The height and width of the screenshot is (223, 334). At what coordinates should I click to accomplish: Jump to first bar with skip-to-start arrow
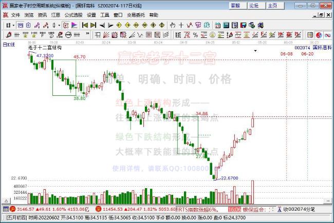pos(85,25)
